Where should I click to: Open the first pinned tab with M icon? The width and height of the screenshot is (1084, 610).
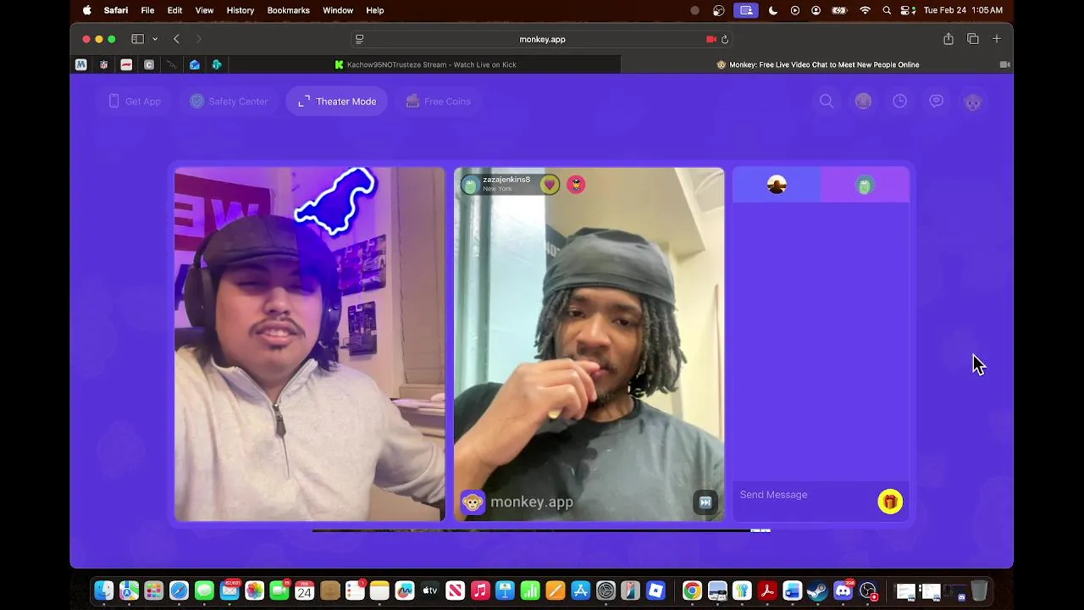(81, 64)
